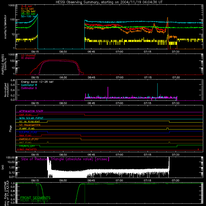Viewport: 206px width, 206px height.
Task: Click the 'Energy band: 12-25 keV' text
Action: point(37,82)
